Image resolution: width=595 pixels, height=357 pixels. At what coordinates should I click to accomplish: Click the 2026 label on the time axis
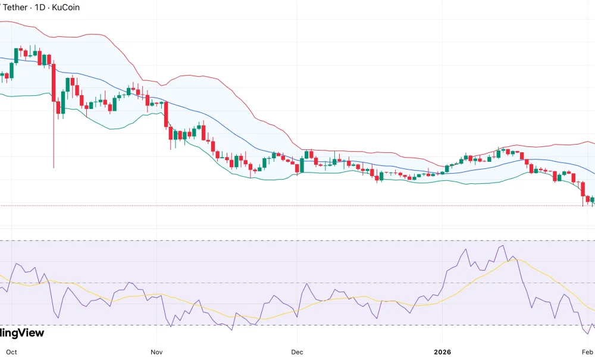(x=442, y=352)
